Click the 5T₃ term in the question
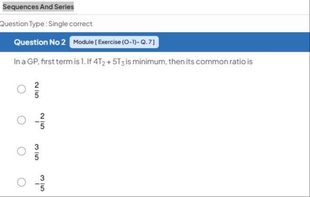 [x=118, y=62]
